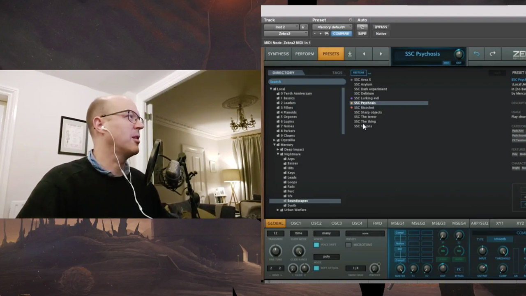
Task: Go to previous preset with left arrow
Action: click(364, 54)
